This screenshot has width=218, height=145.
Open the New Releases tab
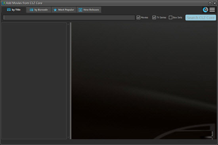coord(89,10)
